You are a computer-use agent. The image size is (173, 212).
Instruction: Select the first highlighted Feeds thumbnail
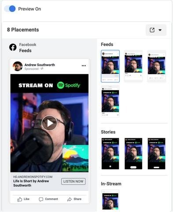pyautogui.click(x=110, y=66)
